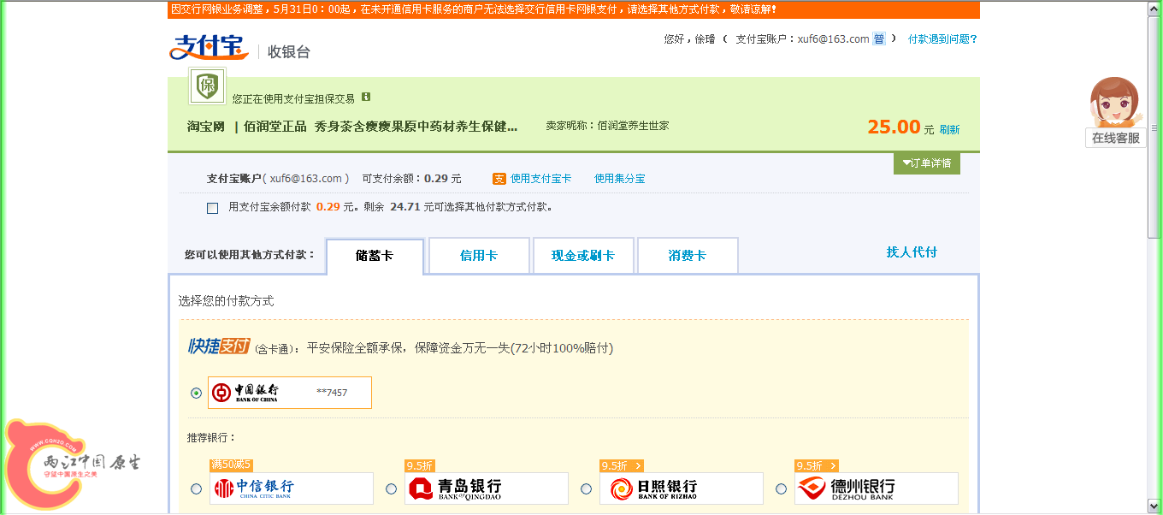Select the 德州银行 radio button
Viewport: 1163px width, 515px height.
coord(782,488)
